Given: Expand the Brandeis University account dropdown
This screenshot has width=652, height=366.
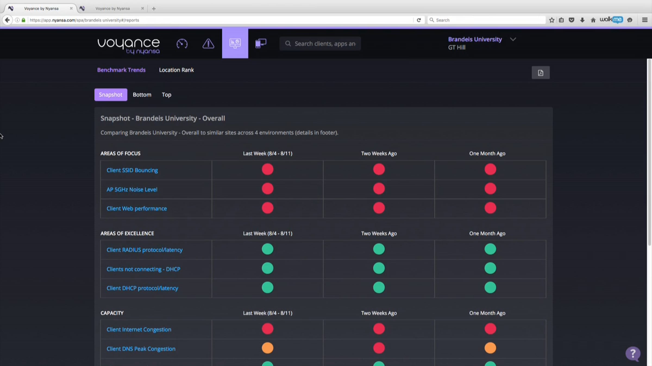Looking at the screenshot, I should tap(513, 39).
